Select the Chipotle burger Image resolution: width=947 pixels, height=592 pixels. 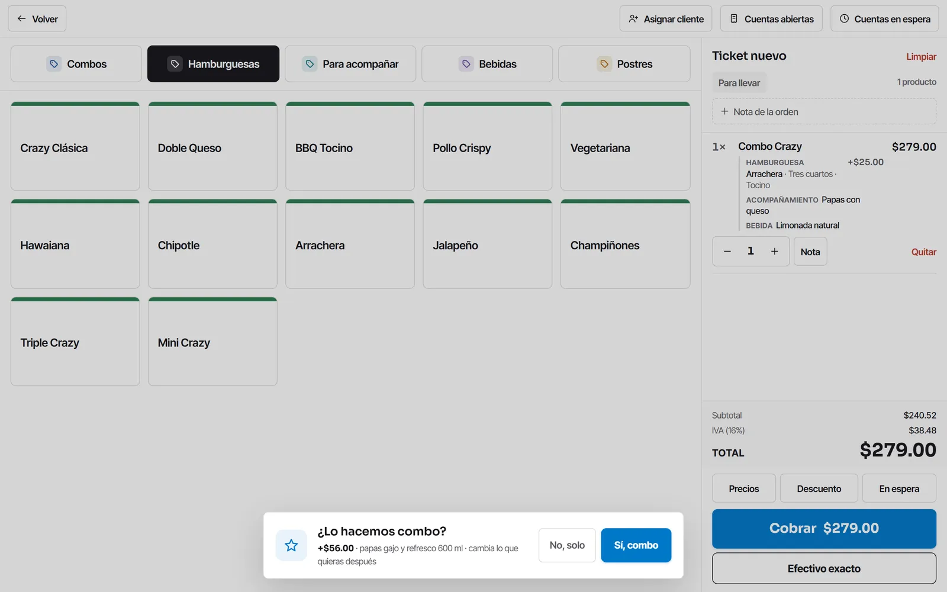(212, 244)
